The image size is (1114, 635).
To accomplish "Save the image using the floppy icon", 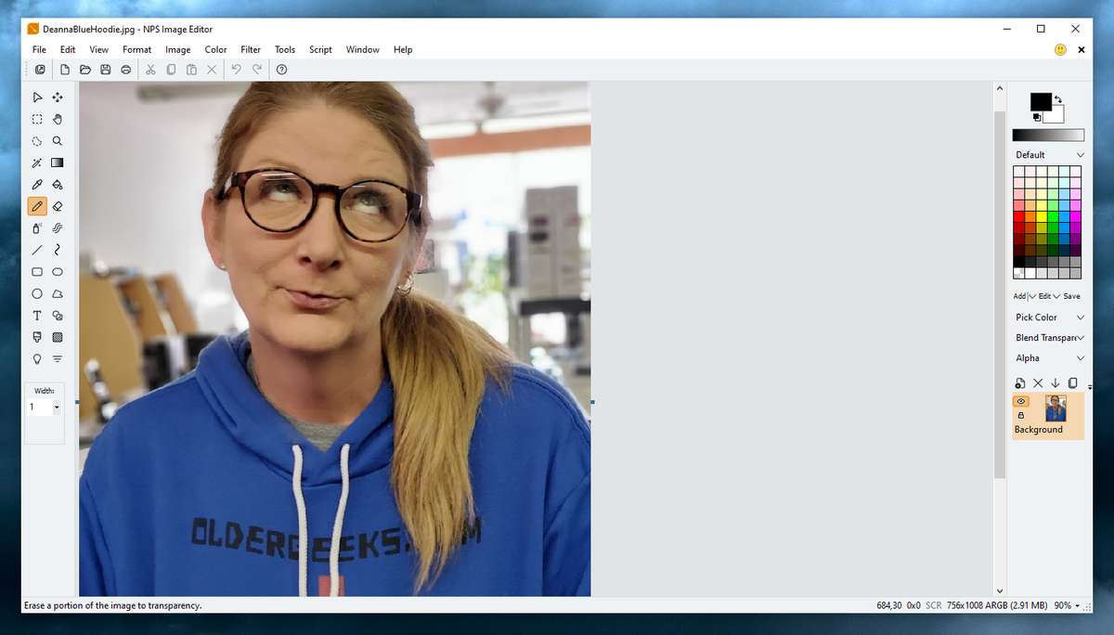I will (x=106, y=70).
